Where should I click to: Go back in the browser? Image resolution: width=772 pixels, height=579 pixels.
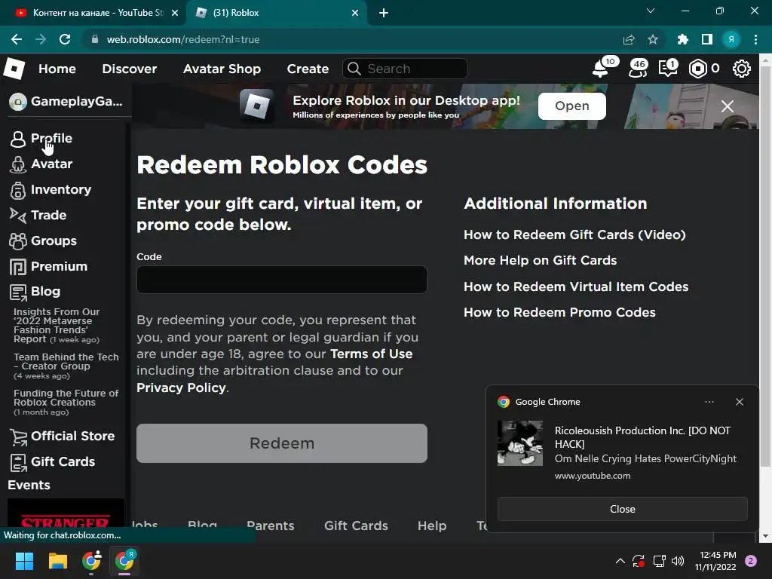17,39
